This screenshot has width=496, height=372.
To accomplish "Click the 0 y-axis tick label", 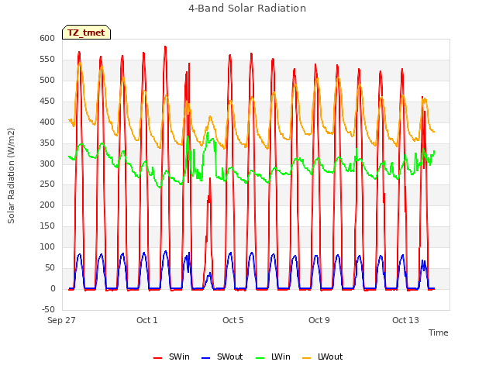I will [x=53, y=288].
